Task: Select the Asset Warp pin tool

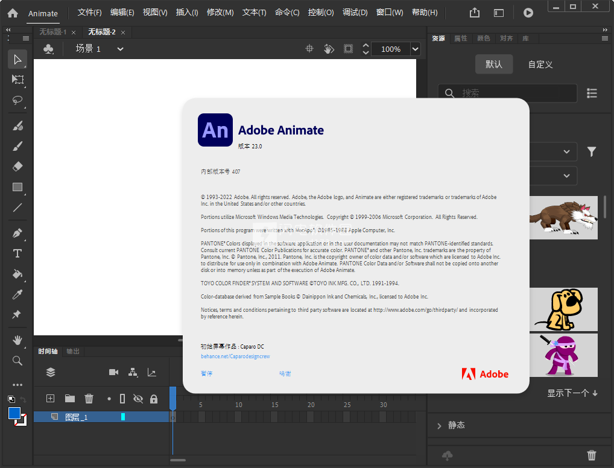Action: [17, 315]
